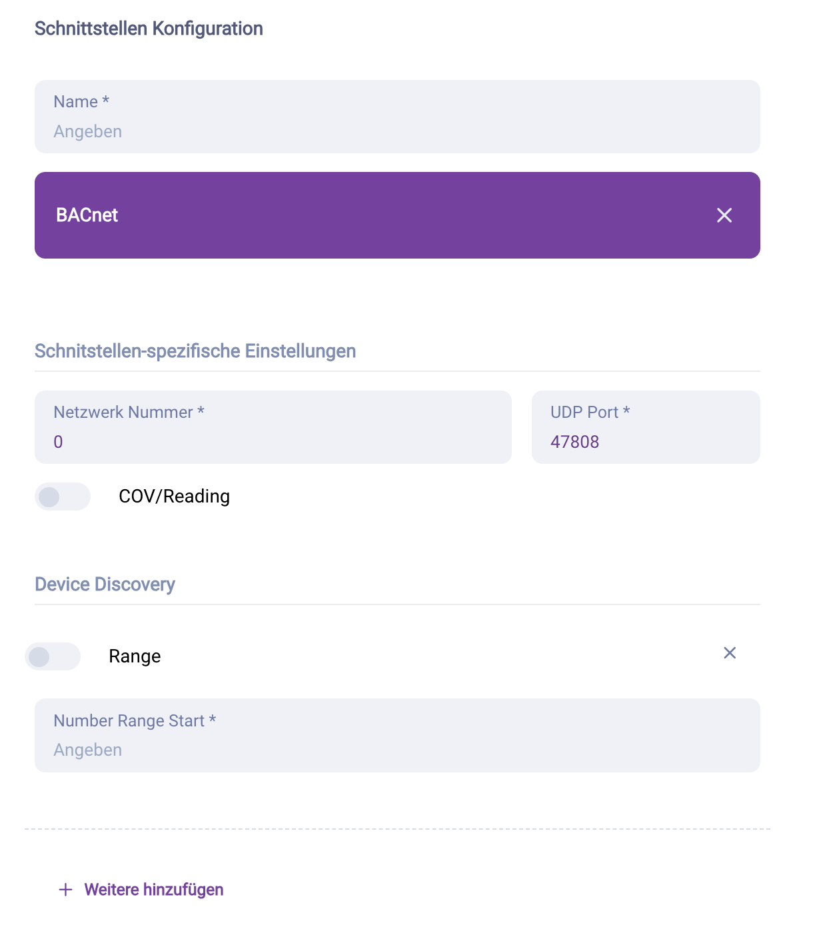Focus the Name input showing Angeben placeholder
Viewport: 817px width, 925px height.
tap(397, 131)
